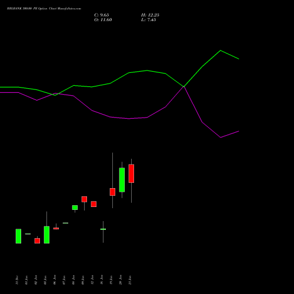The height and width of the screenshot is (294, 294).
Task: Click the tall green candlestick above 20 Jan
Action: point(122,180)
